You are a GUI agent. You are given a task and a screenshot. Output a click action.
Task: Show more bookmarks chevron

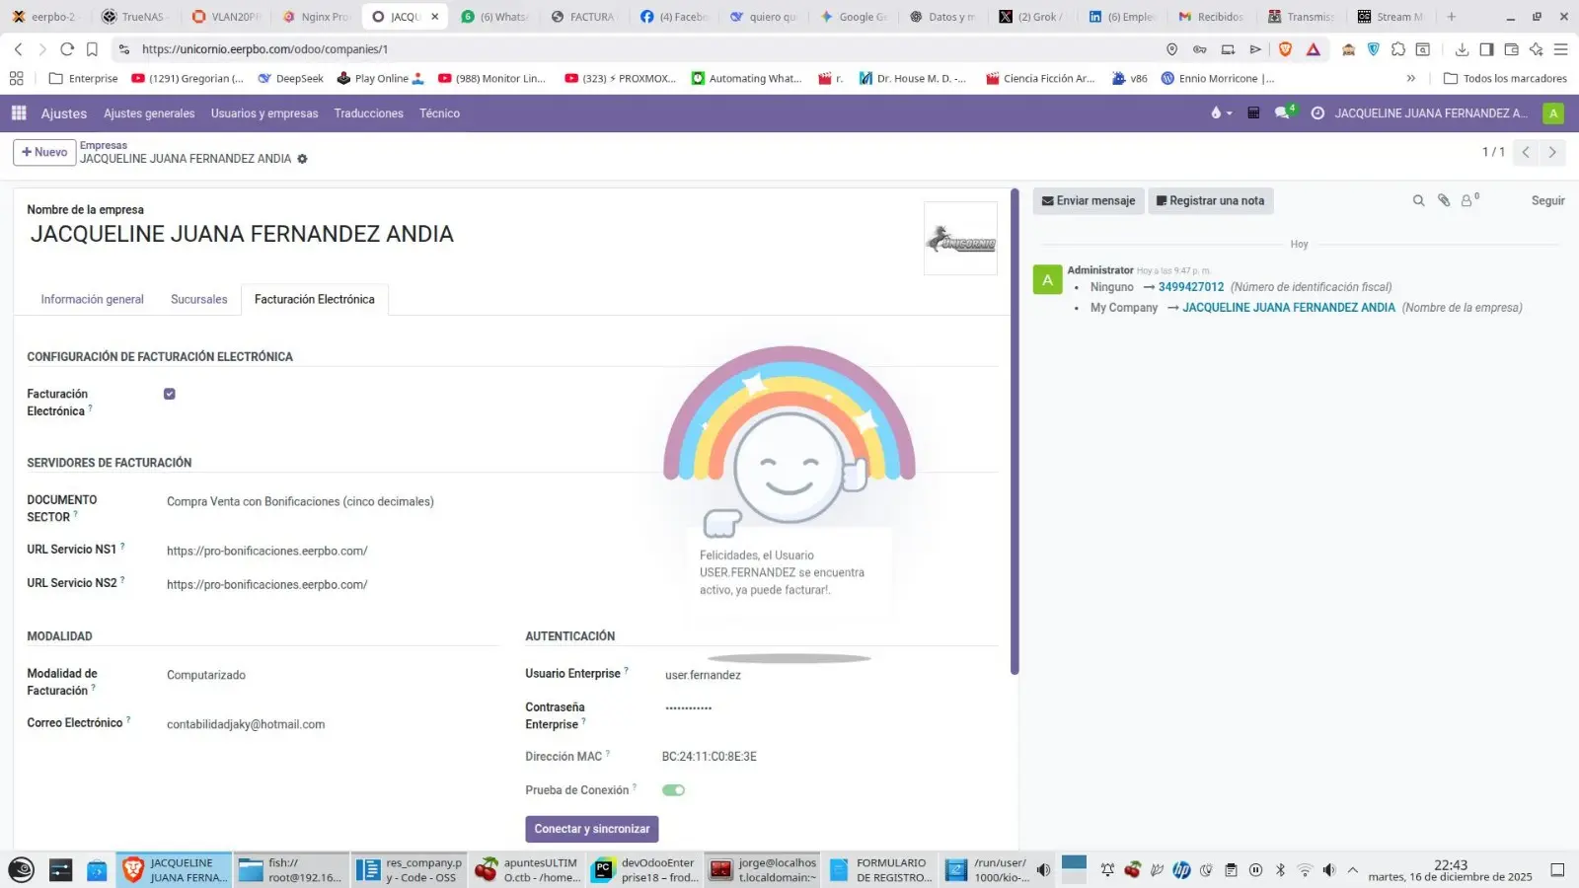pyautogui.click(x=1410, y=79)
